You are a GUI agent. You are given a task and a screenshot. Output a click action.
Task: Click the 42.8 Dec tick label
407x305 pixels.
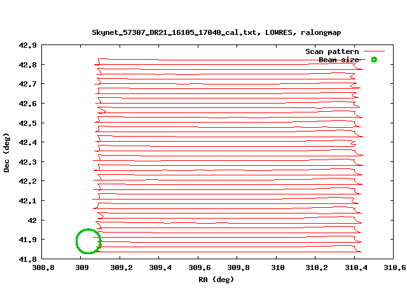point(27,65)
